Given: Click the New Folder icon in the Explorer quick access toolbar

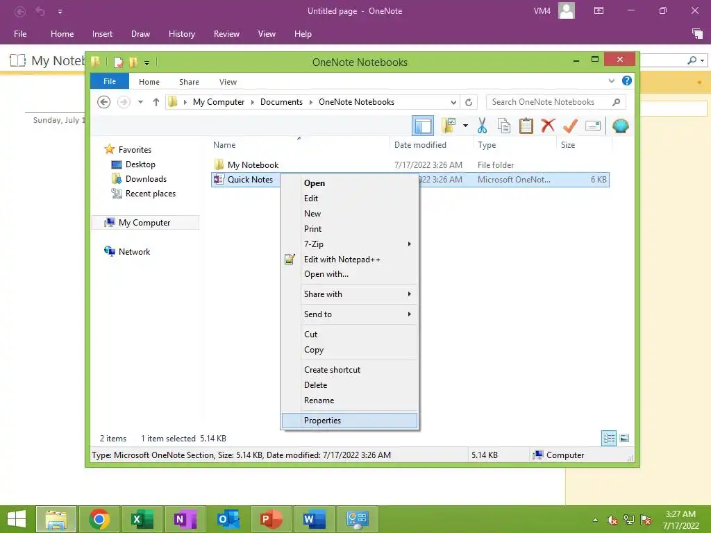Looking at the screenshot, I should tap(133, 62).
